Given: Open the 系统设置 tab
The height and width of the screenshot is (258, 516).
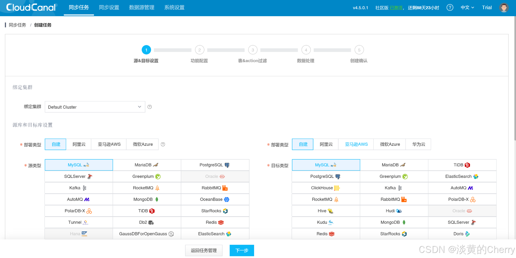Looking at the screenshot, I should click(175, 8).
